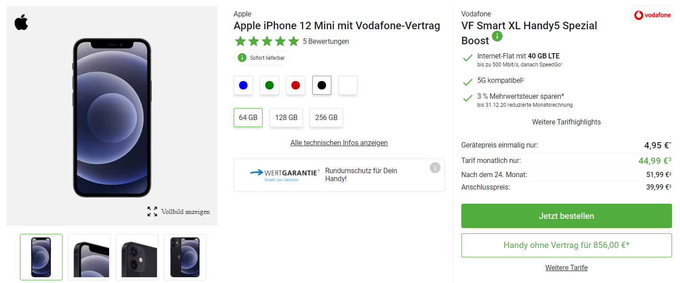
Task: Pick the blue color swatch
Action: coord(243,85)
